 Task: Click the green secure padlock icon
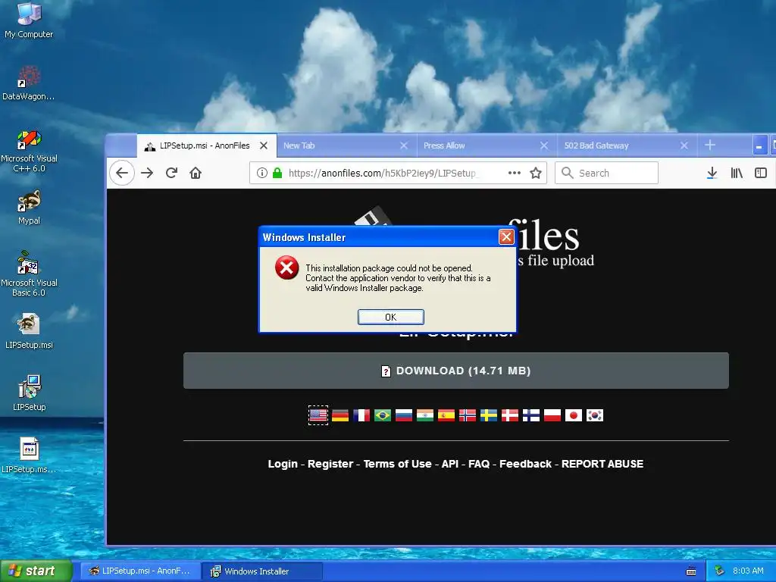[277, 173]
